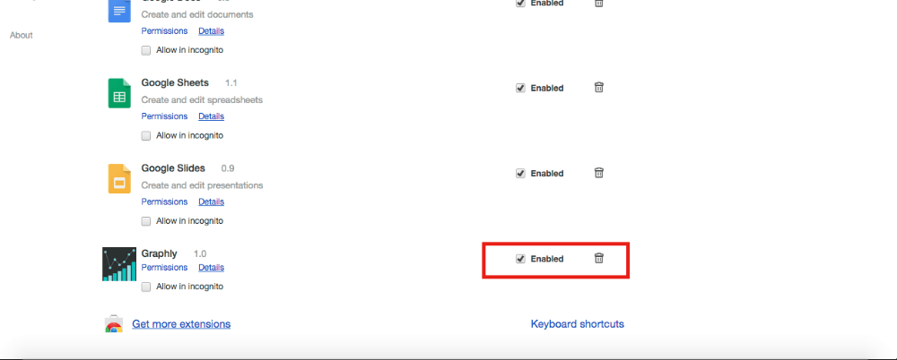Click the Google Sheets green icon

pos(119,93)
